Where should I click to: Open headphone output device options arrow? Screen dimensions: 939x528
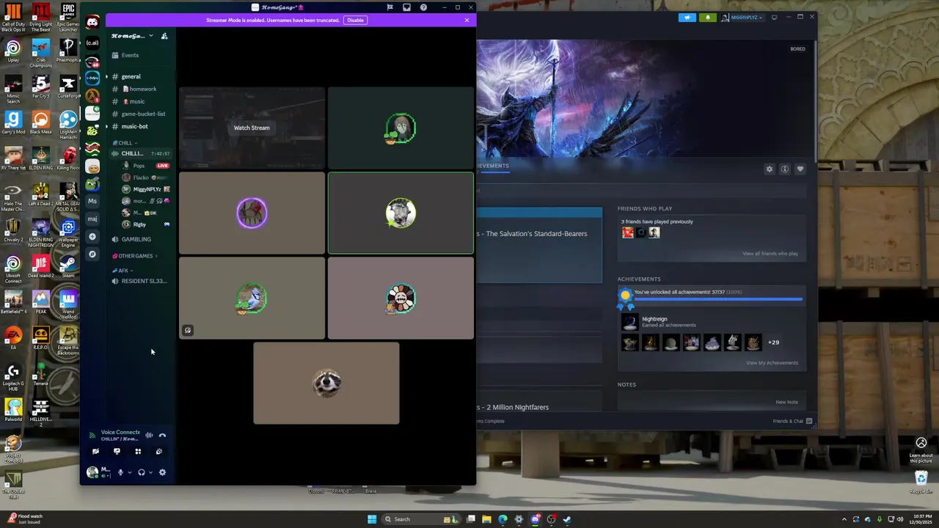pos(151,472)
